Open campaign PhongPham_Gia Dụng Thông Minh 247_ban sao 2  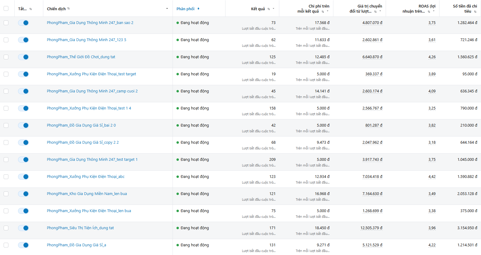tap(90, 23)
